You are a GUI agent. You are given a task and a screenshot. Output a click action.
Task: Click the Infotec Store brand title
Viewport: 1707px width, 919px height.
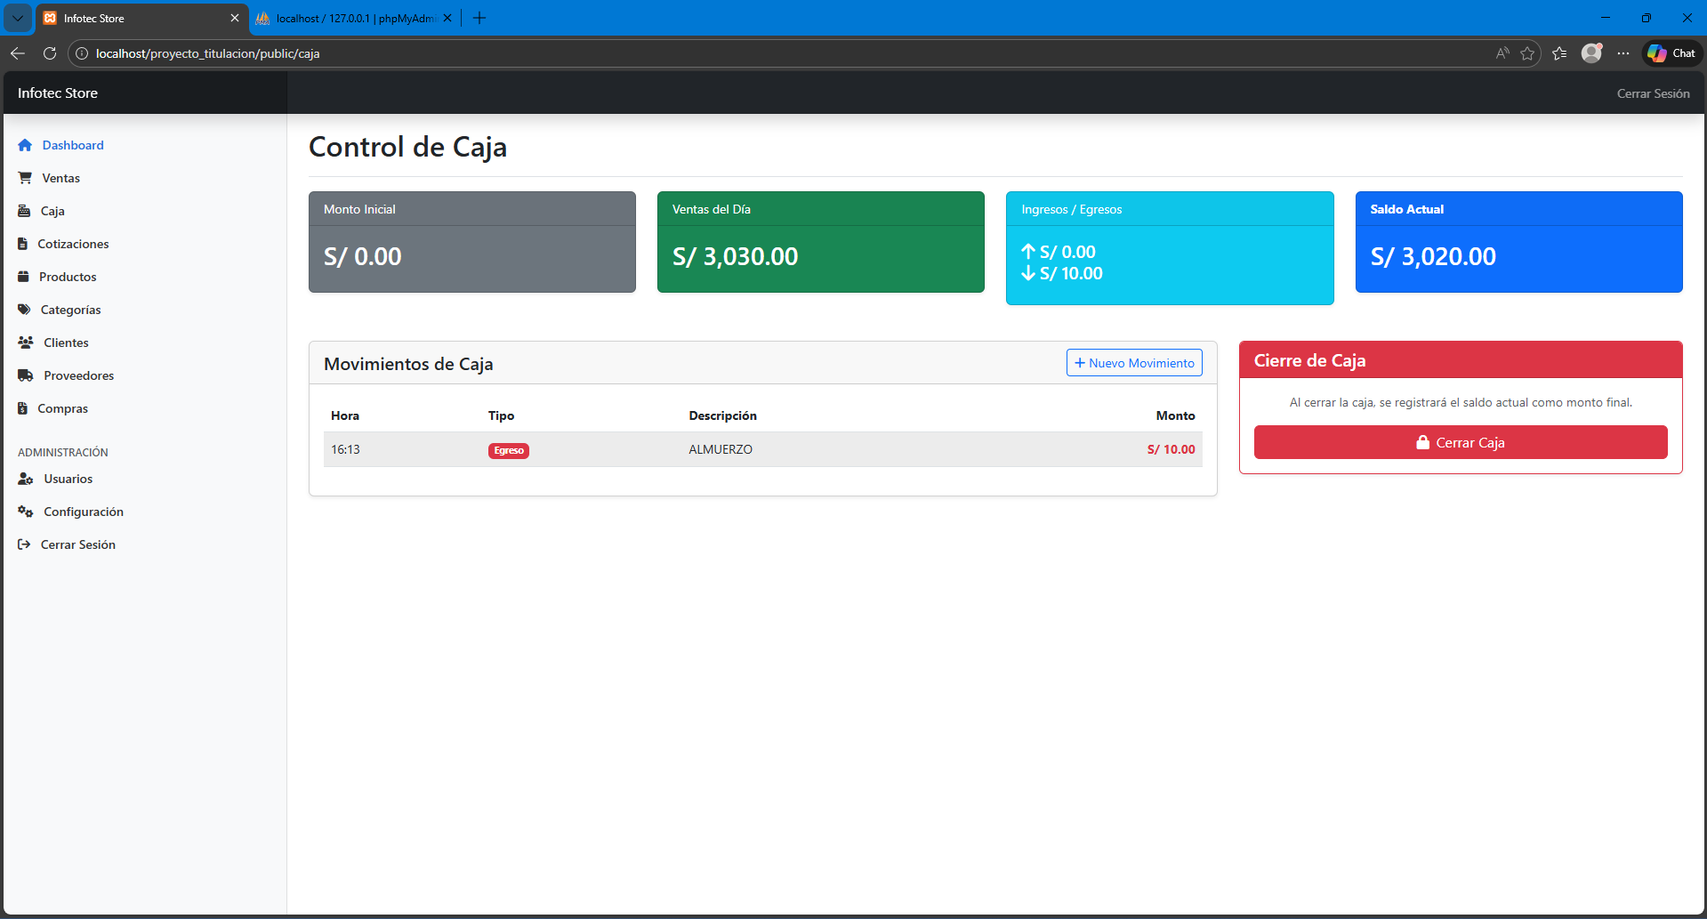click(58, 93)
